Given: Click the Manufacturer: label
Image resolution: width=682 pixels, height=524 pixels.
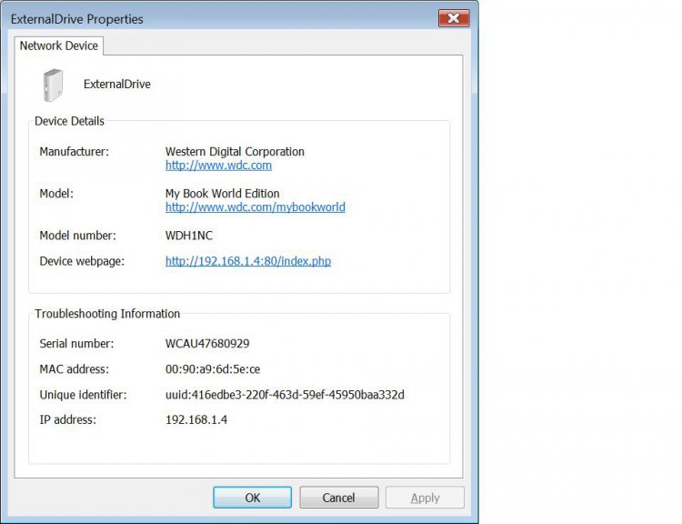Looking at the screenshot, I should coord(75,151).
